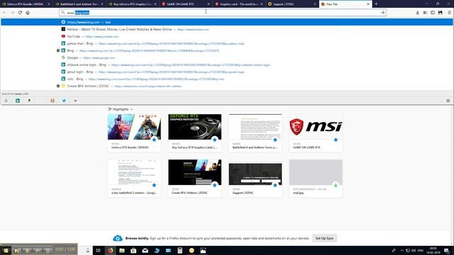Click the back navigation arrow
This screenshot has height=255, width=454.
[5, 13]
